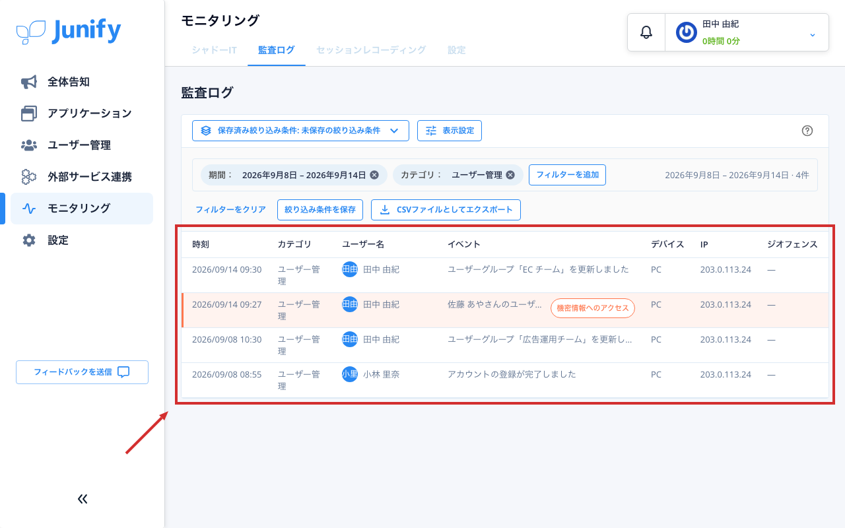This screenshot has width=845, height=528.
Task: Click カテゴリ column header
Action: pyautogui.click(x=294, y=244)
